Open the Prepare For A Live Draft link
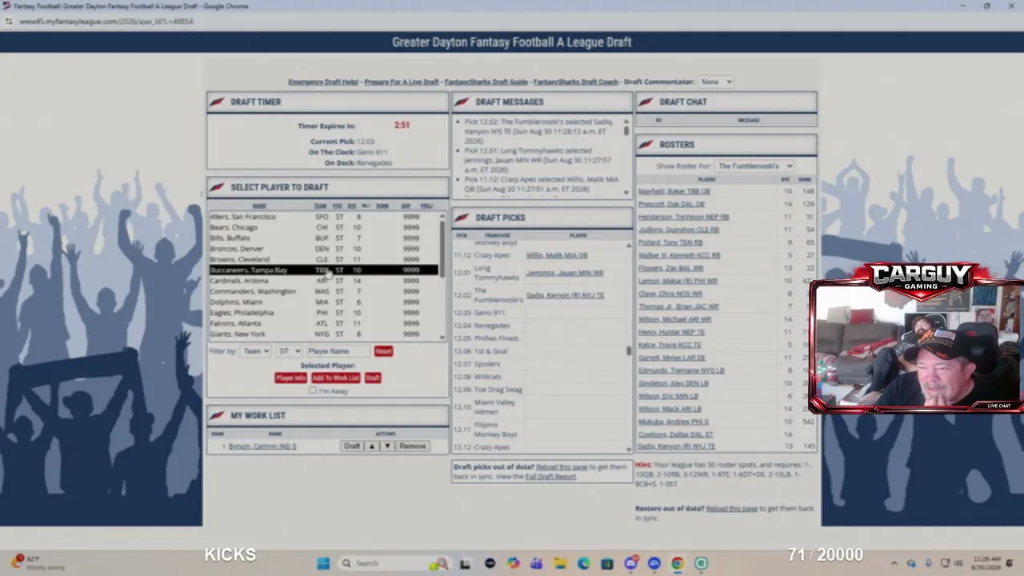1024x576 pixels. [x=402, y=82]
